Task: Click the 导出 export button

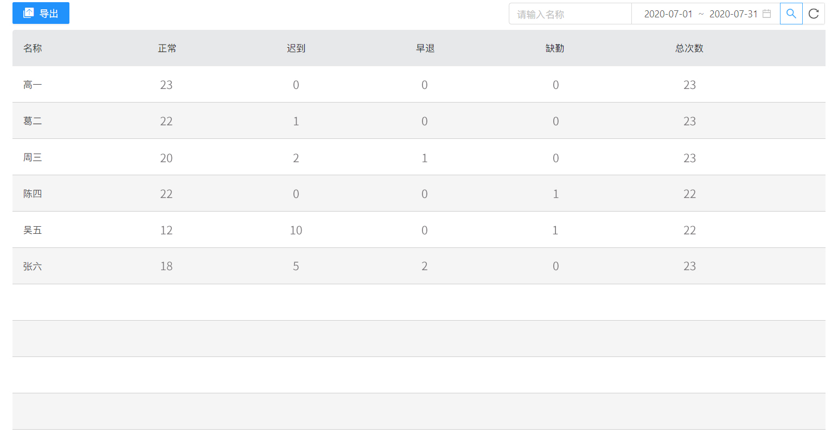Action: click(41, 14)
